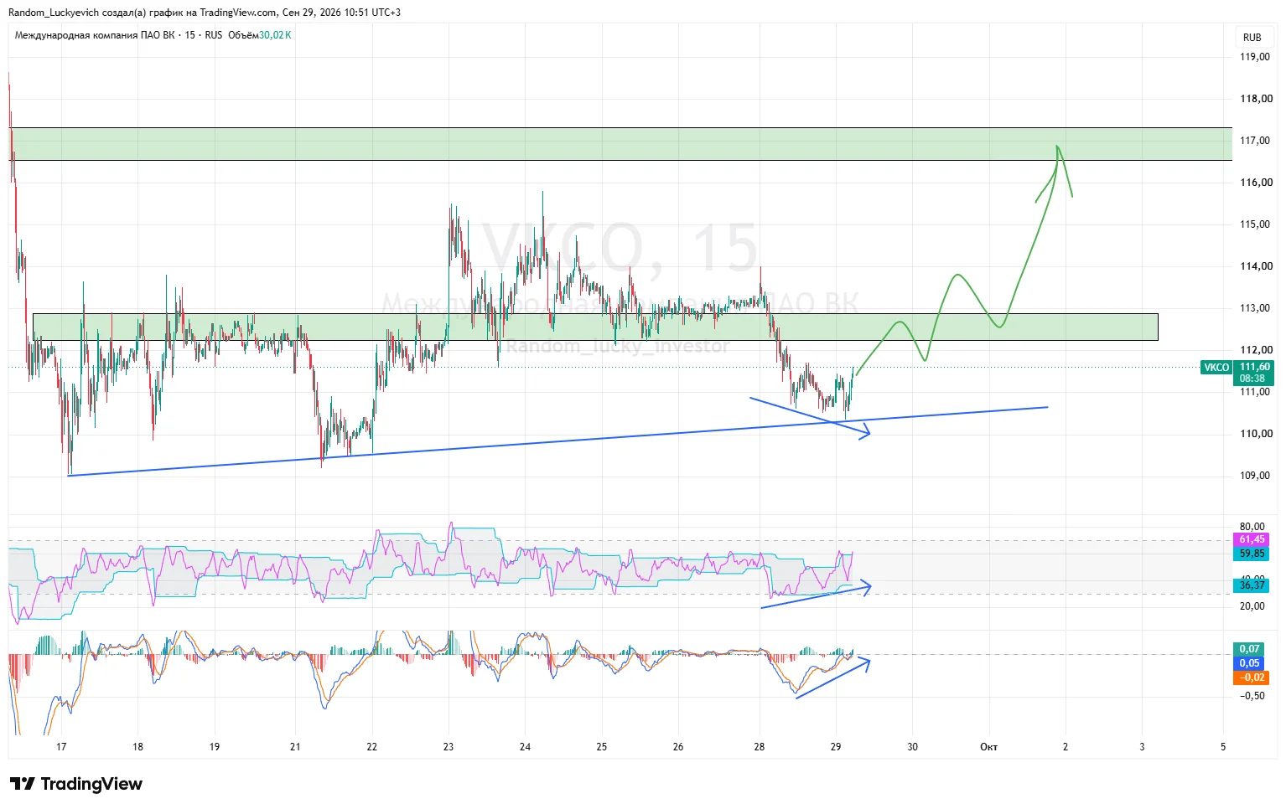The image size is (1286, 809).
Task: Select the 115,00 price axis label
Action: tap(1256, 224)
